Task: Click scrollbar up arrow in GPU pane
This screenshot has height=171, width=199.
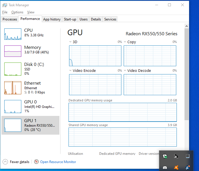Action: click(186, 26)
